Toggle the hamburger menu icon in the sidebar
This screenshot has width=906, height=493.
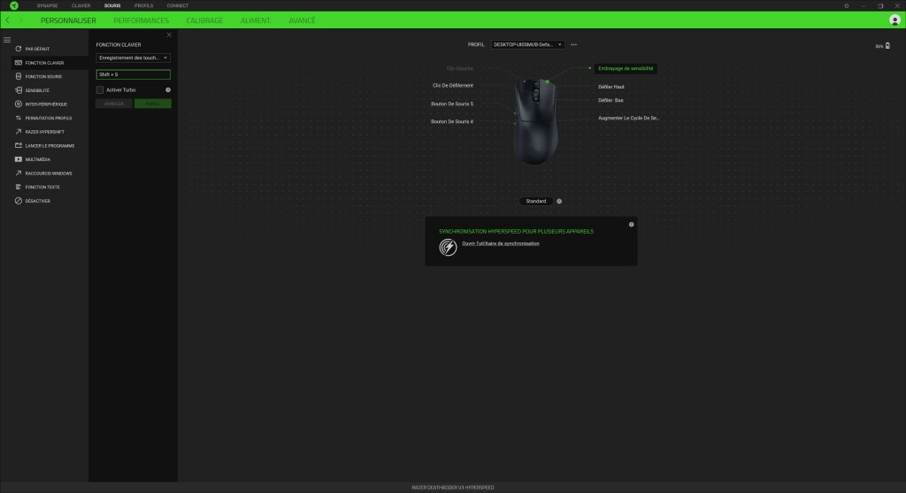click(x=7, y=40)
